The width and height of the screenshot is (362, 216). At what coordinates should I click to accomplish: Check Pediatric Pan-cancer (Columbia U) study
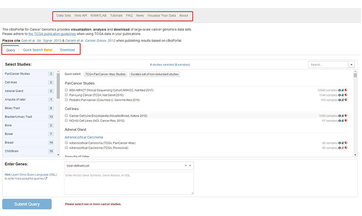click(66, 100)
